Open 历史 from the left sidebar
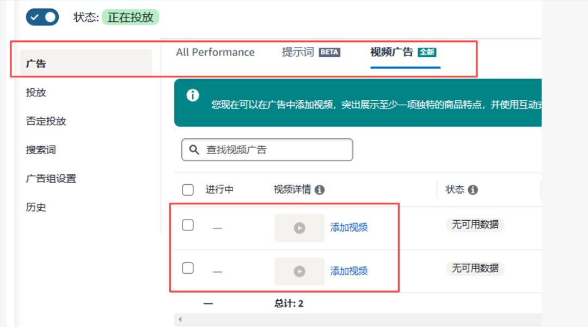This screenshot has width=588, height=327. point(36,207)
